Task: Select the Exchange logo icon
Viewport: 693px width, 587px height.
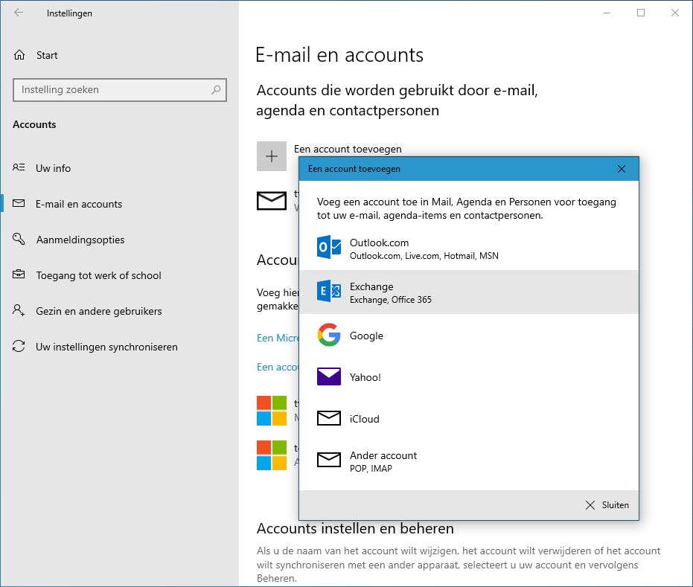Action: click(x=329, y=292)
